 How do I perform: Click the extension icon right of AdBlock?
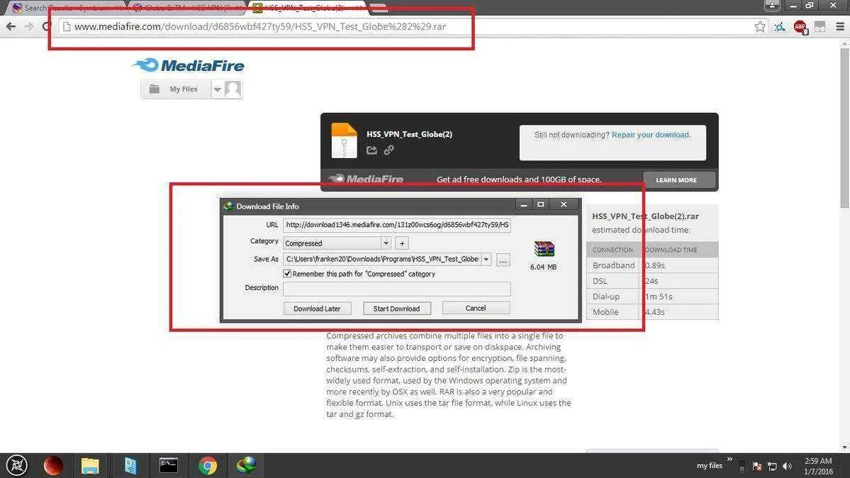(x=820, y=26)
